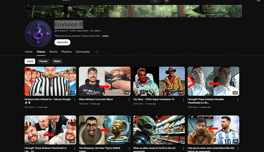Open channel search magnifier icon beside Community
Screen dimensions: 264x152
(97, 52)
